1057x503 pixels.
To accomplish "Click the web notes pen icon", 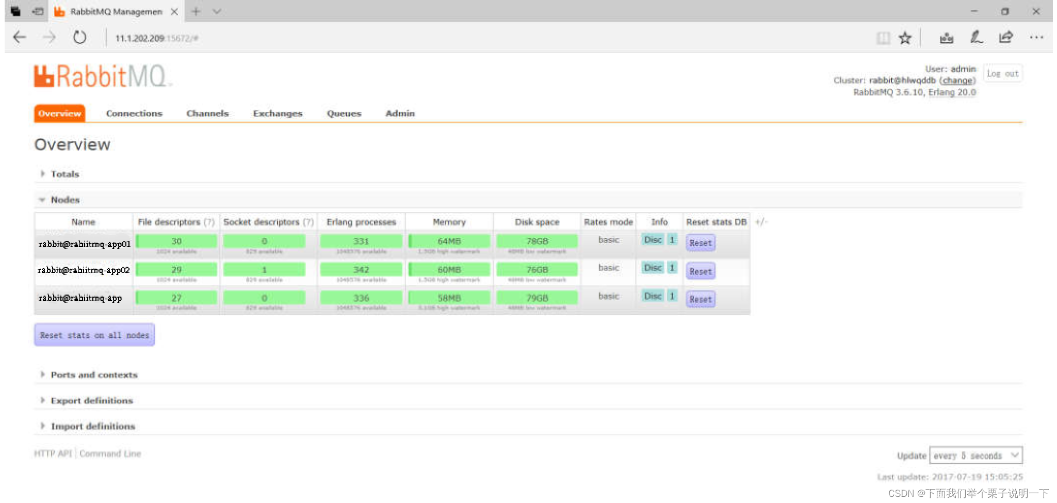I will coord(976,37).
